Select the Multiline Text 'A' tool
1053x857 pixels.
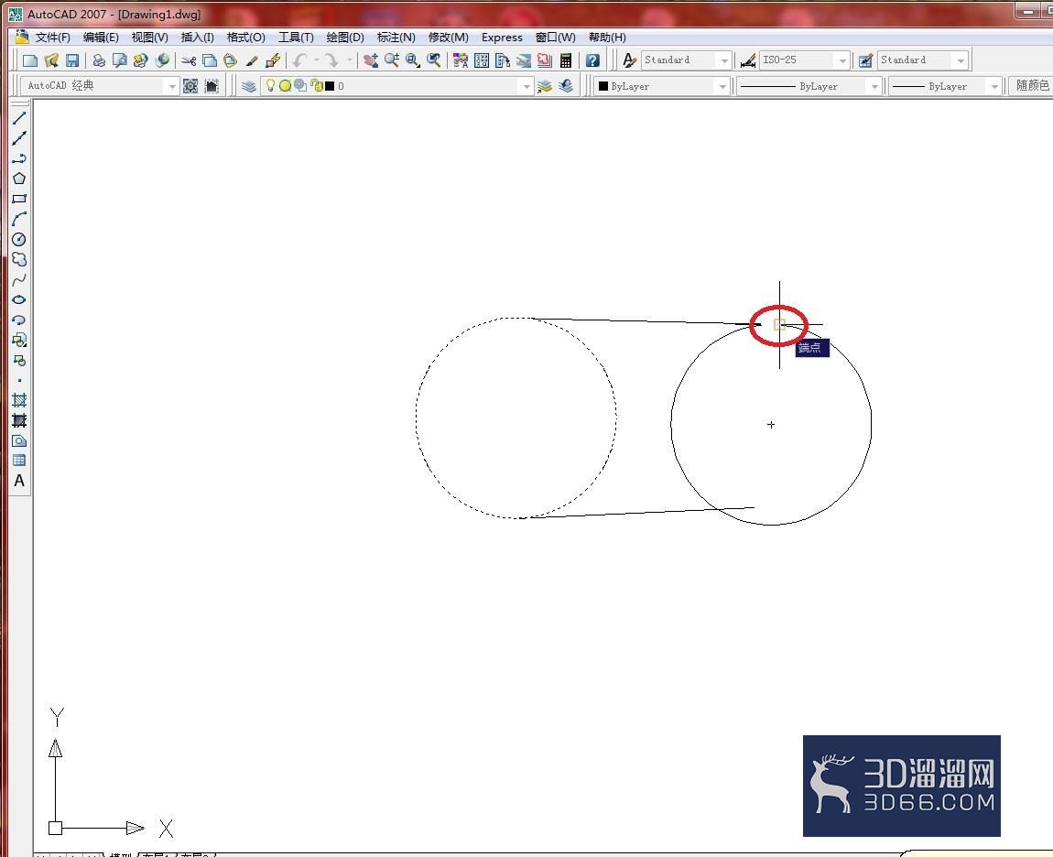click(19, 481)
